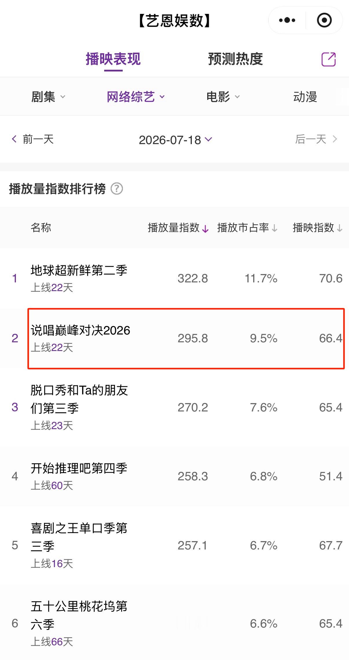349x660 pixels.
Task: Click the purple share export icon
Action: tap(329, 59)
